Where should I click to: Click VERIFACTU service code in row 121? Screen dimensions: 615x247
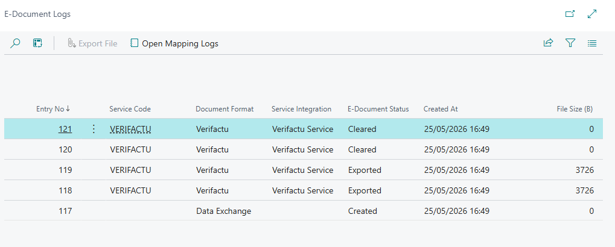tap(130, 129)
